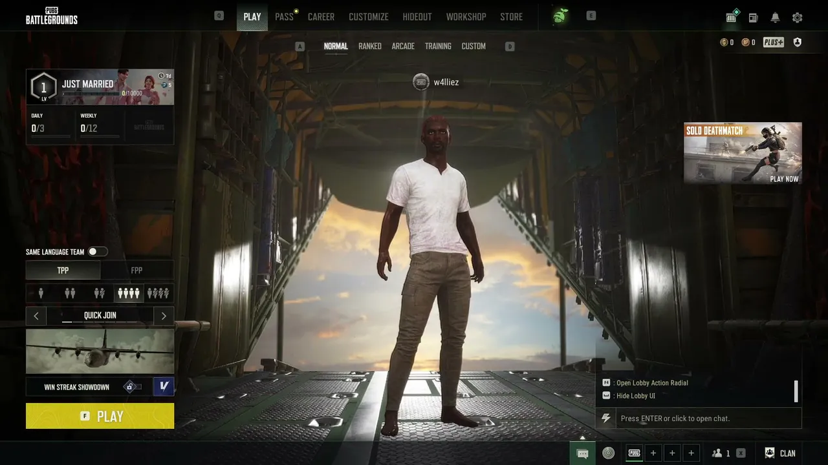Click the Weekly missions 0/12 progress
Screen dimensions: 828x465
[x=100, y=127]
